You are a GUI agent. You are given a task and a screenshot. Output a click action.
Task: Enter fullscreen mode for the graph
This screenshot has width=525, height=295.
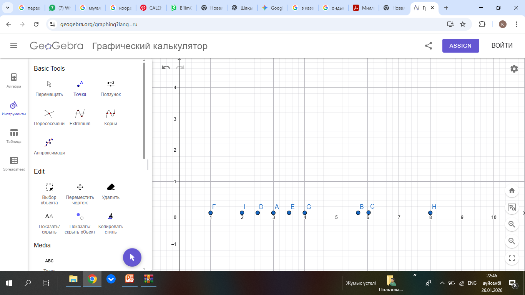(512, 258)
